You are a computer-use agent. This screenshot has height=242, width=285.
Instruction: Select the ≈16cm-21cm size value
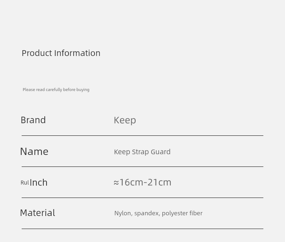[142, 182]
